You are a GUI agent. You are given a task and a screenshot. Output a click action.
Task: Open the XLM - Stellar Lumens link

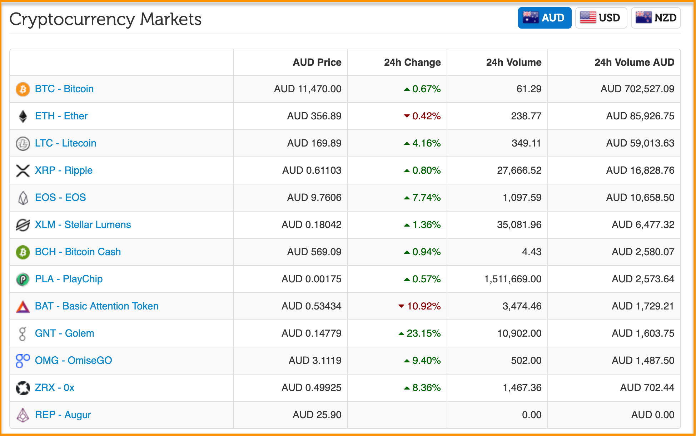tap(83, 224)
